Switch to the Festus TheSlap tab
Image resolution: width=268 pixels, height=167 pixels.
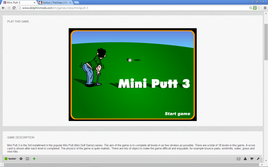click(x=55, y=3)
